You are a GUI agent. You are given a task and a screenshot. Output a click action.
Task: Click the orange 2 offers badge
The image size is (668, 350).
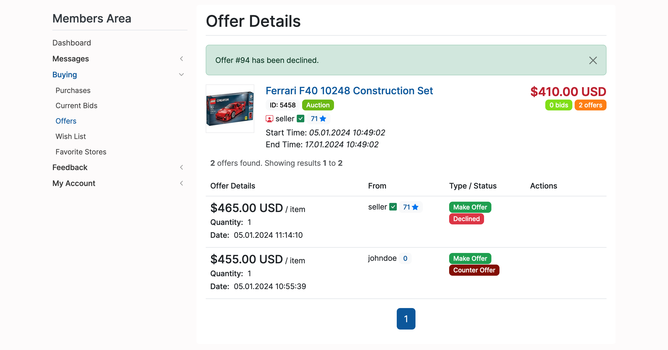coord(590,105)
